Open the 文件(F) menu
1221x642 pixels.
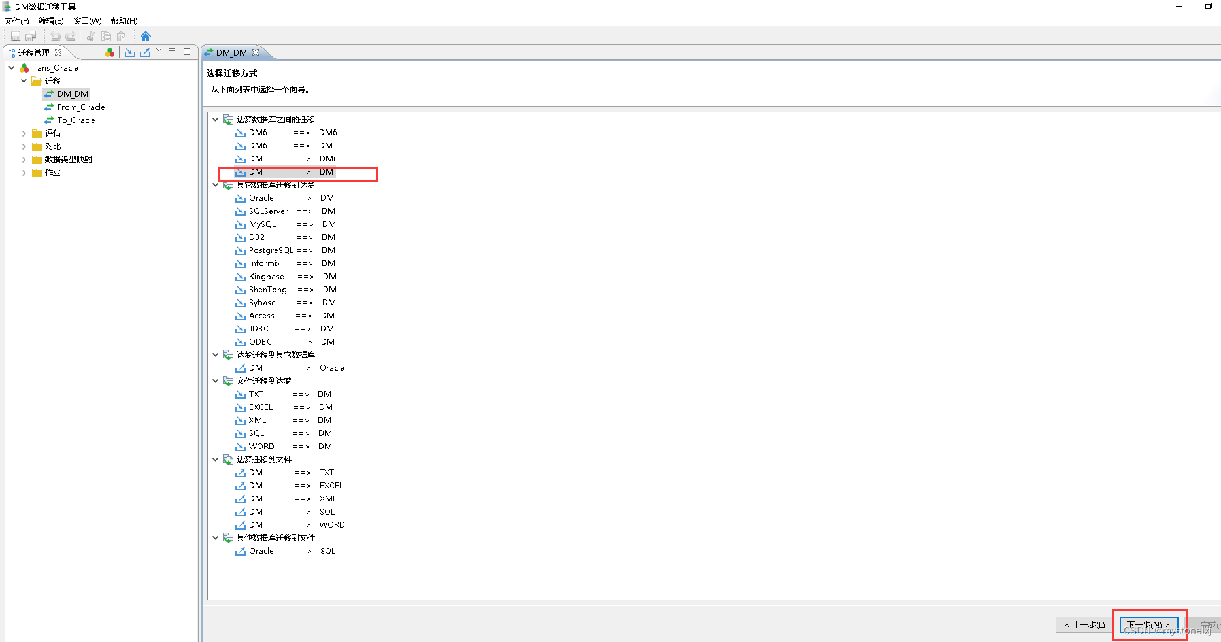[17, 21]
